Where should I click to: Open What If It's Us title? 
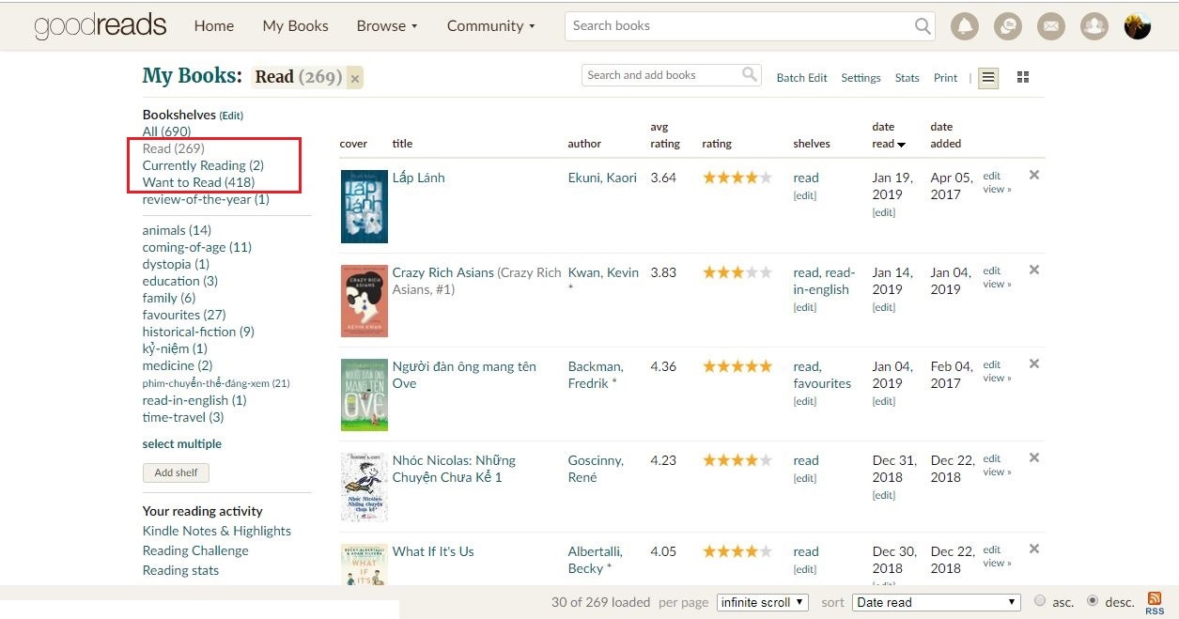coord(433,551)
